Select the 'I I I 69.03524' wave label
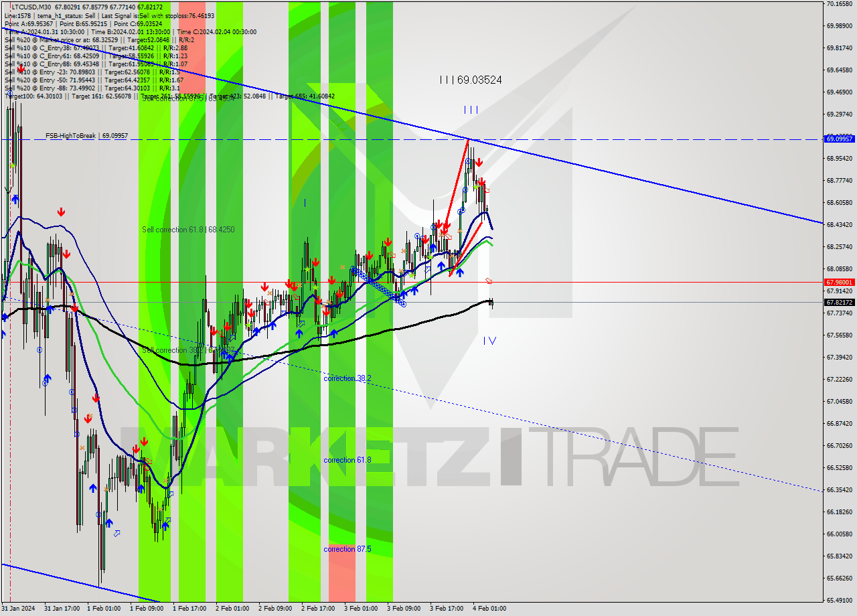Image resolution: width=857 pixels, height=616 pixels. (471, 80)
